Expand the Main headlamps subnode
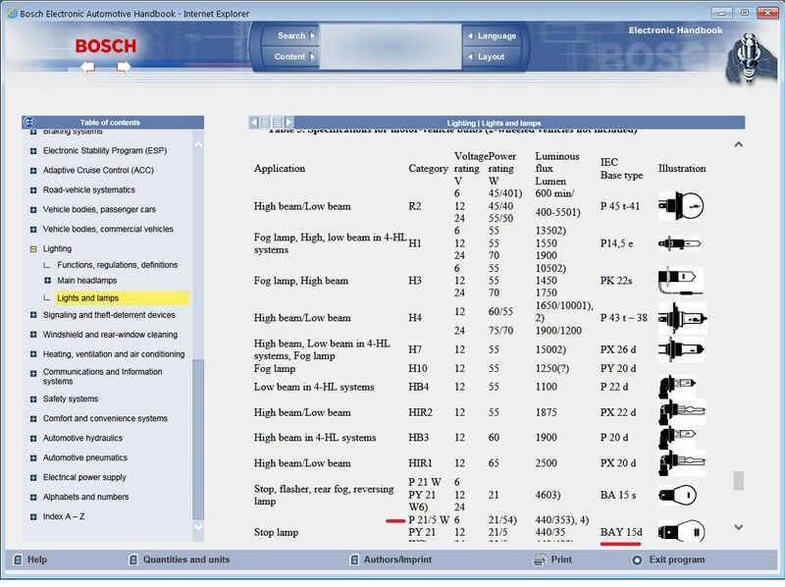 [47, 281]
